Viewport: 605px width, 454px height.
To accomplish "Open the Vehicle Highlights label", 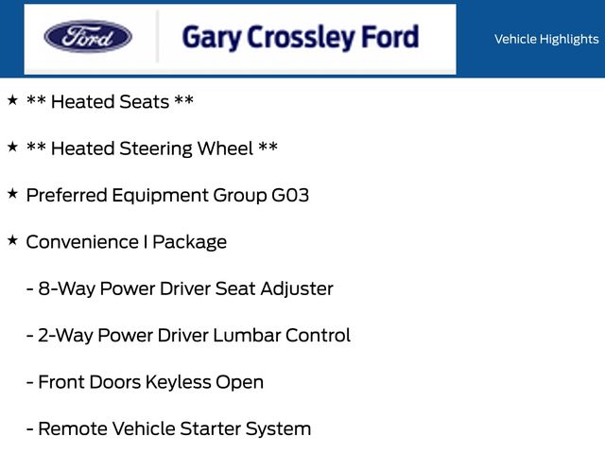I will pos(545,39).
